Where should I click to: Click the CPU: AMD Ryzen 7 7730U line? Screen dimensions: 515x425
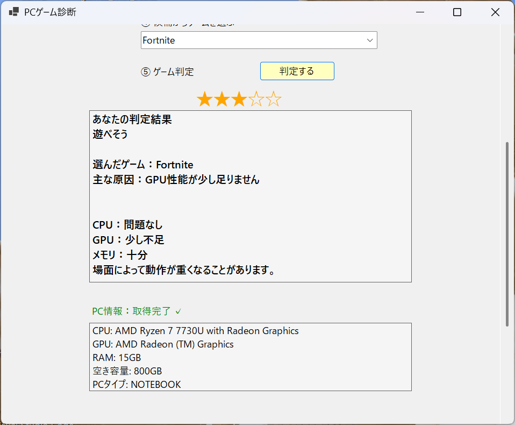[x=196, y=331]
